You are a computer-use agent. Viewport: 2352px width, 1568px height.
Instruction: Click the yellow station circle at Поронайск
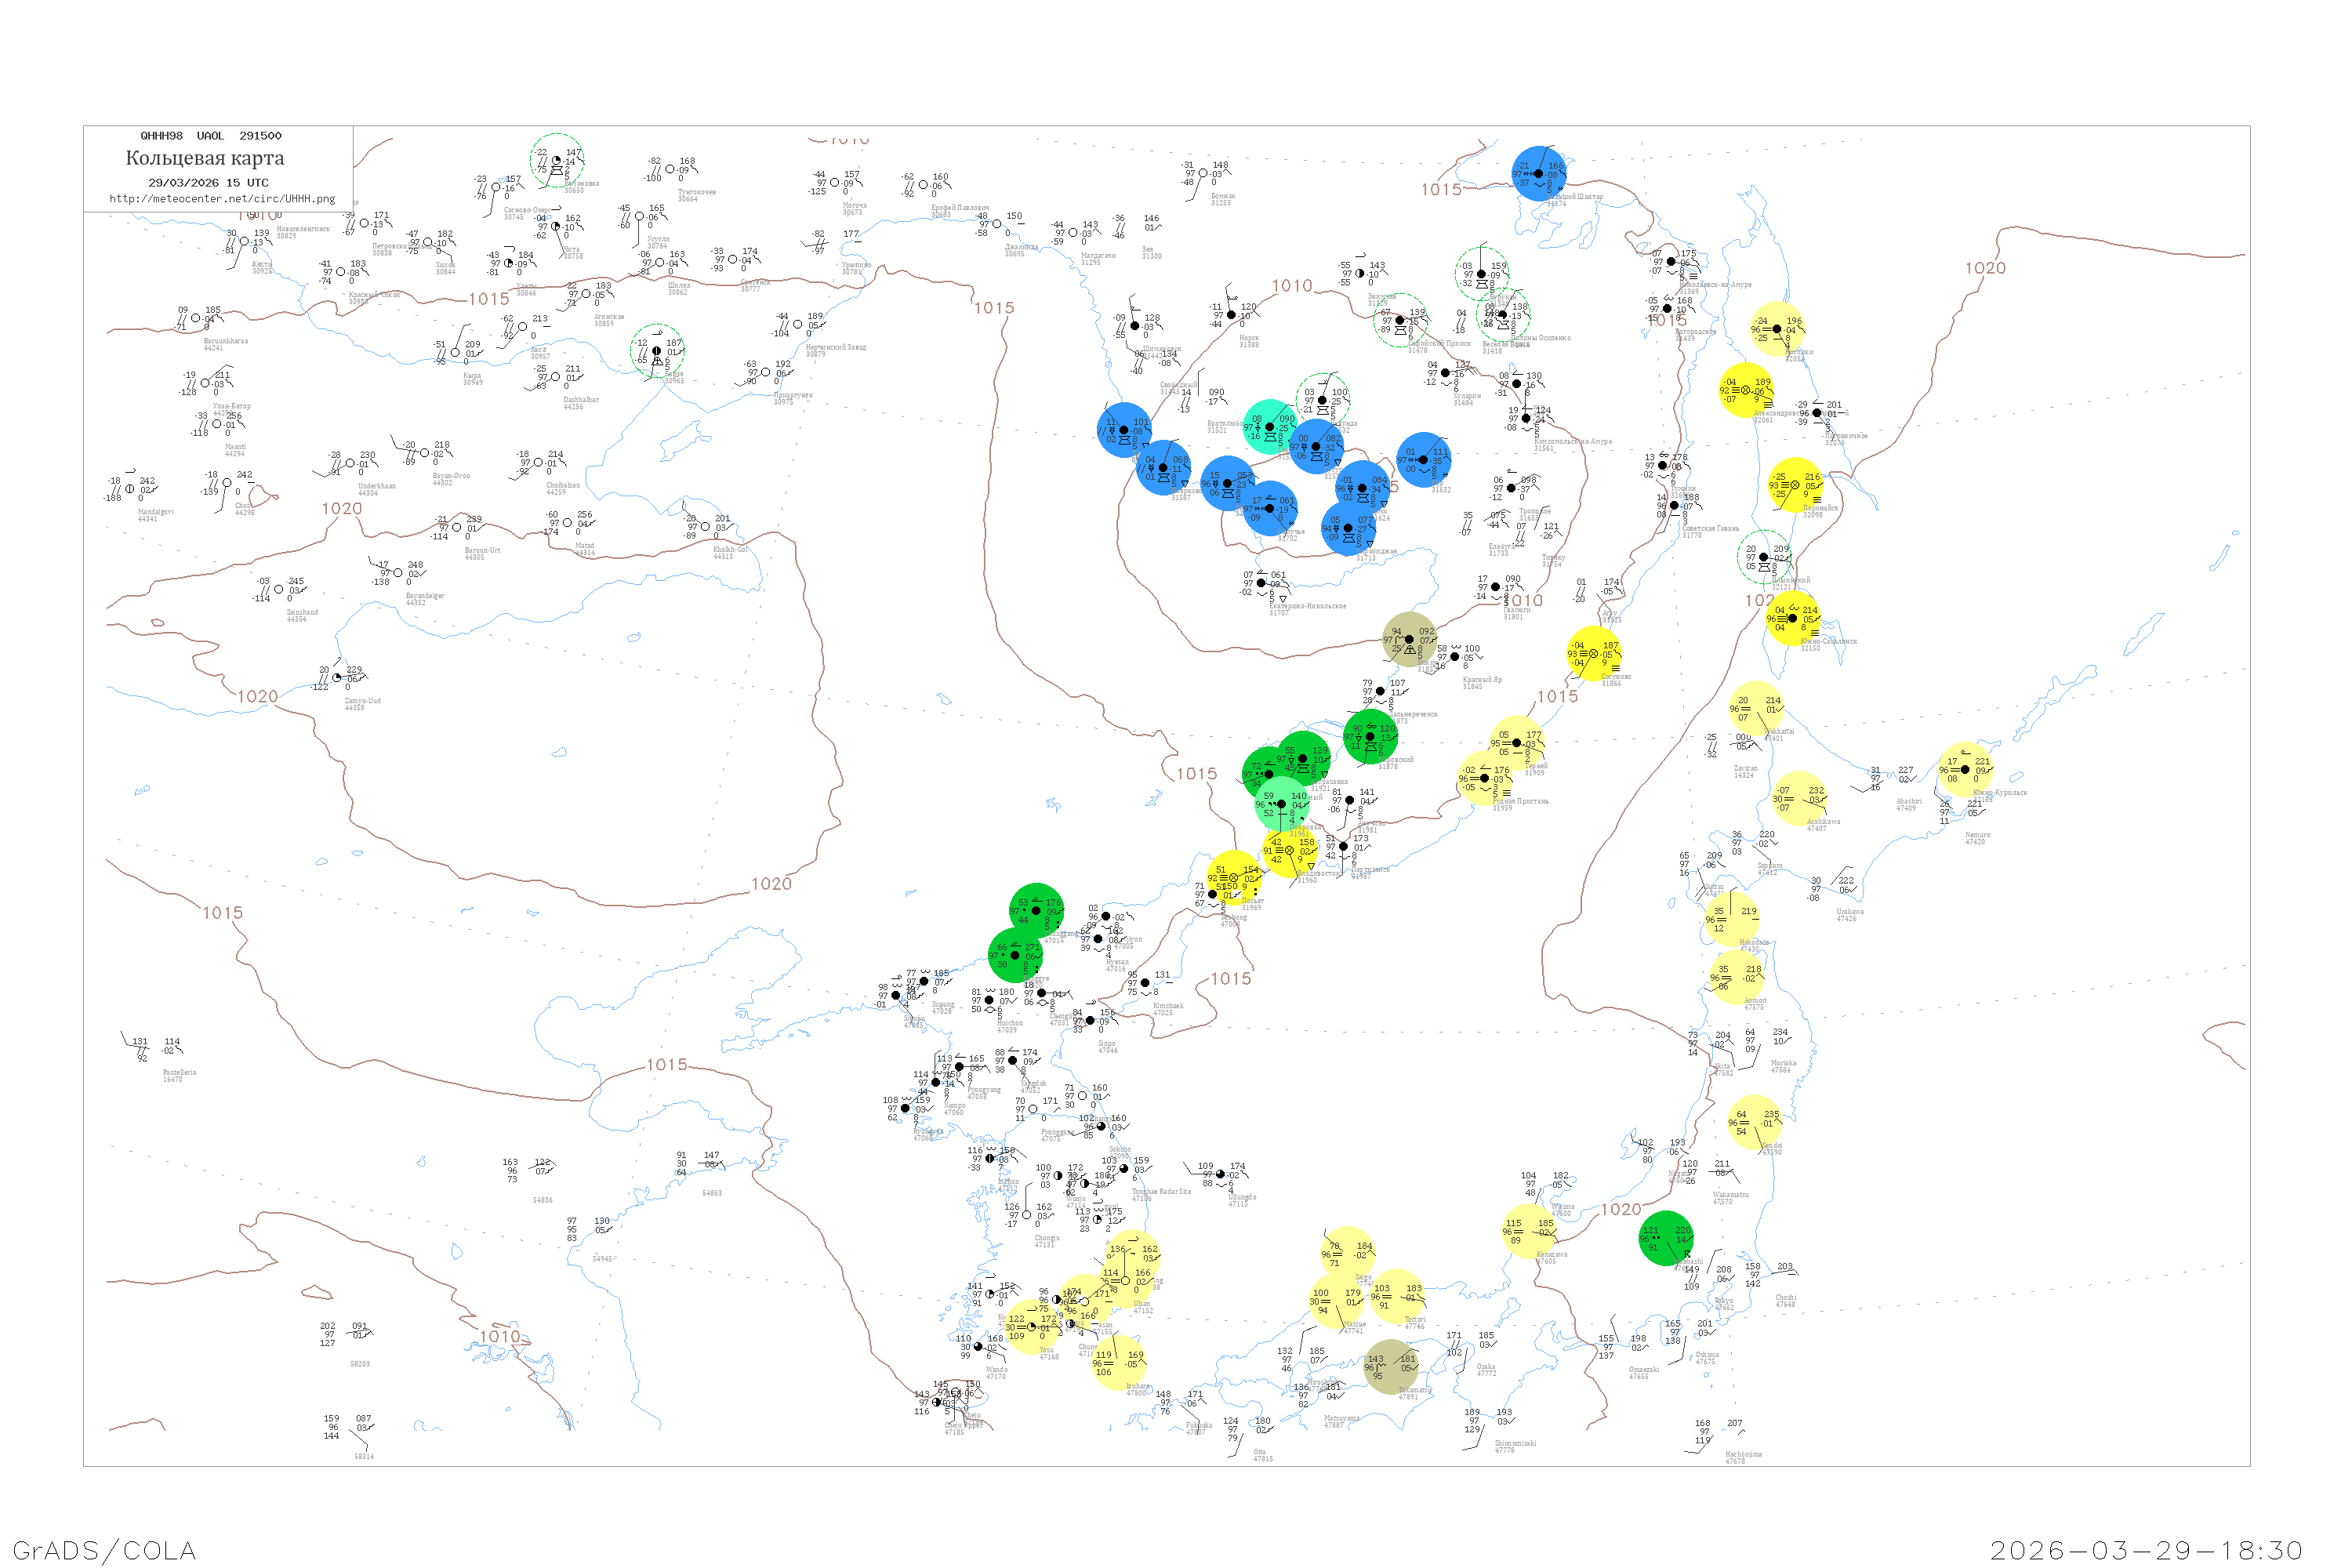1795,485
